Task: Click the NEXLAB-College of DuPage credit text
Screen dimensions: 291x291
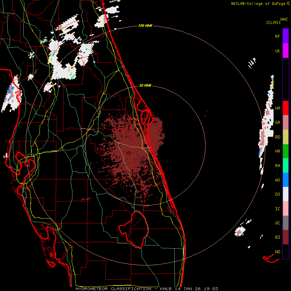Action: pyautogui.click(x=258, y=4)
